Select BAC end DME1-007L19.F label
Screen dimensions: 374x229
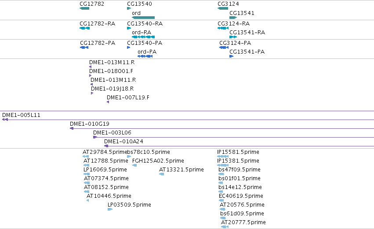[128, 98]
